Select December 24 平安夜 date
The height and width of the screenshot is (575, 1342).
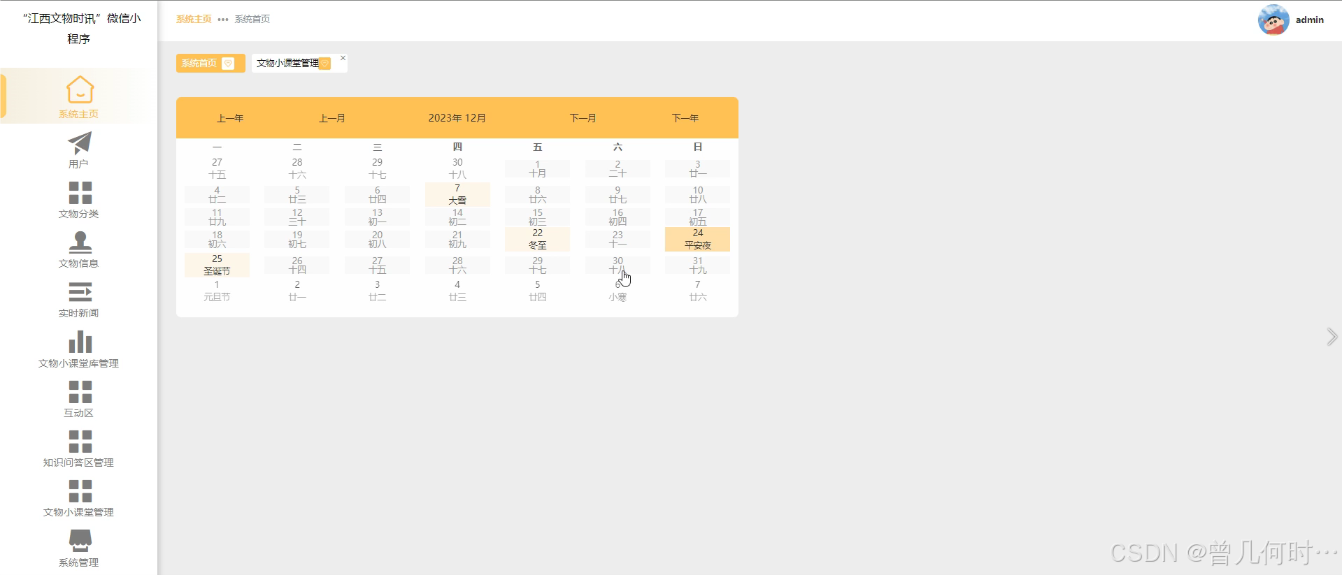[x=698, y=239]
